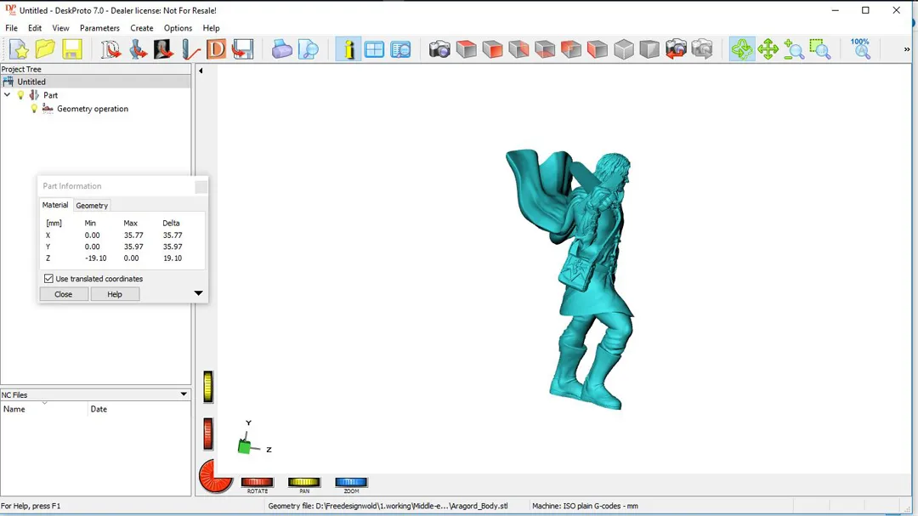Collapse the left panel with the black arrow

(201, 71)
